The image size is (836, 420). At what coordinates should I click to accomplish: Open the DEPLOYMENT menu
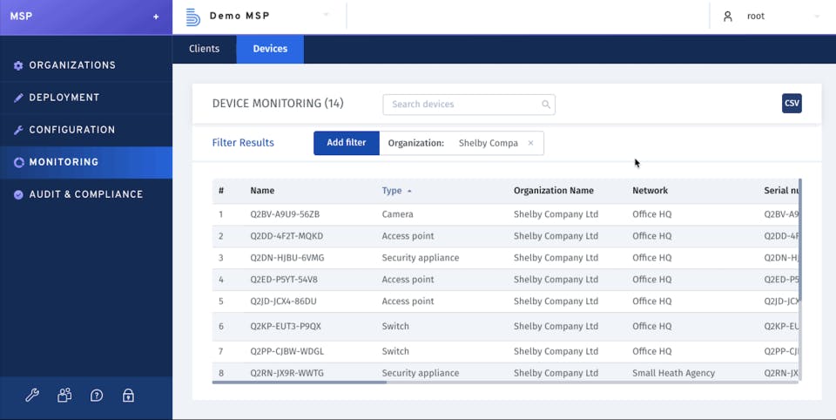point(86,98)
